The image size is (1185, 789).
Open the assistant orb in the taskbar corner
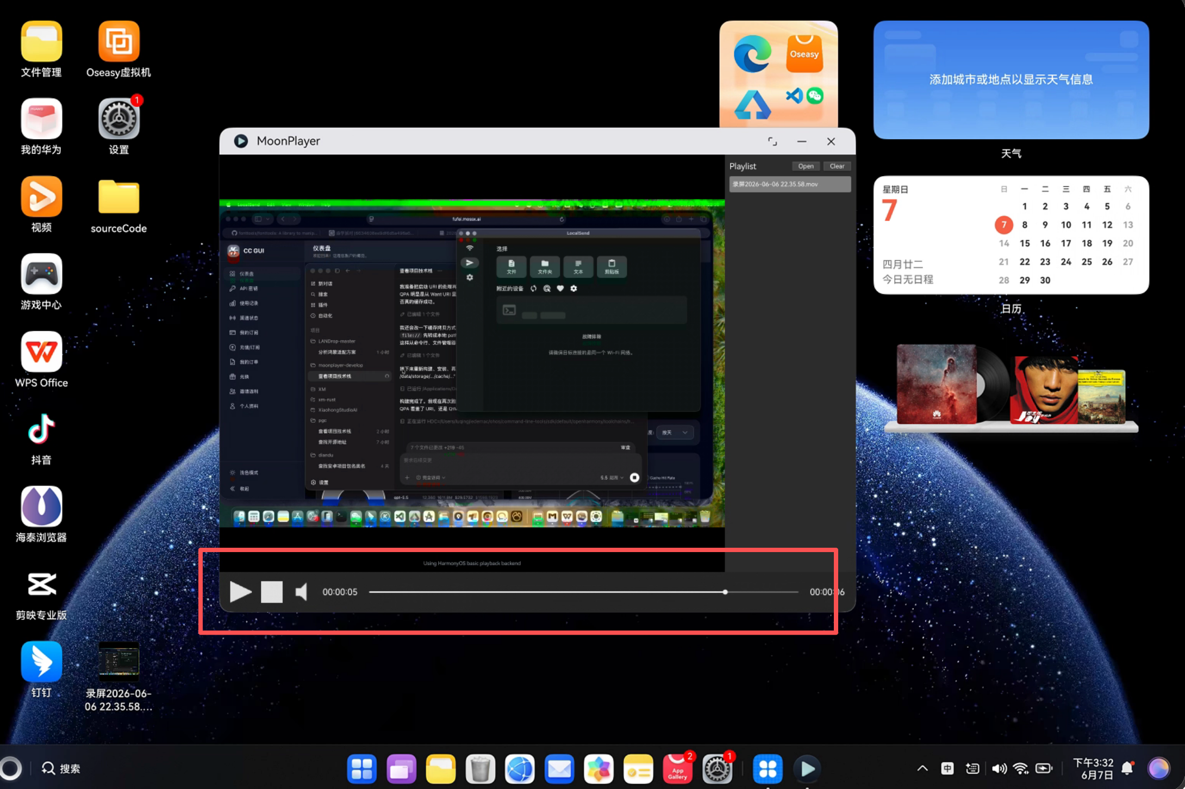1158,768
